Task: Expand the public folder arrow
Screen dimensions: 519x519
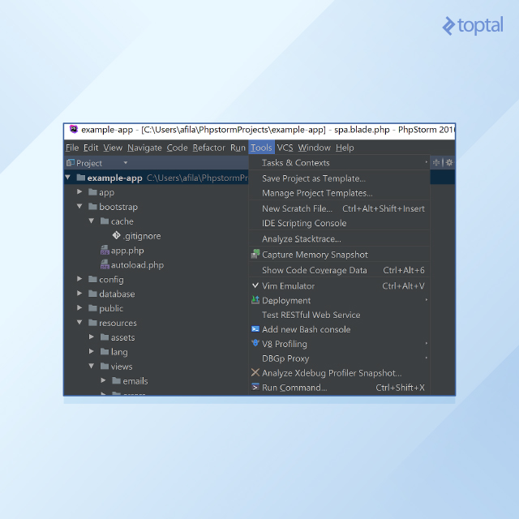Action: tap(79, 308)
